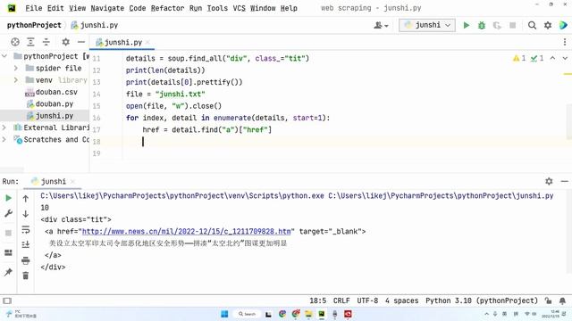
Task: Open the JetBrains Toolbox icon at top right
Action: [563, 25]
